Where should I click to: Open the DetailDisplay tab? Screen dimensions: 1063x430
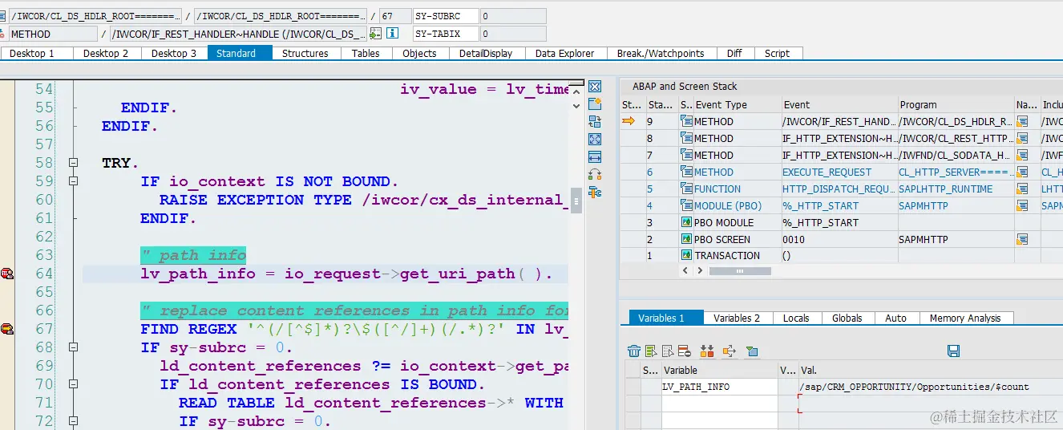point(486,53)
